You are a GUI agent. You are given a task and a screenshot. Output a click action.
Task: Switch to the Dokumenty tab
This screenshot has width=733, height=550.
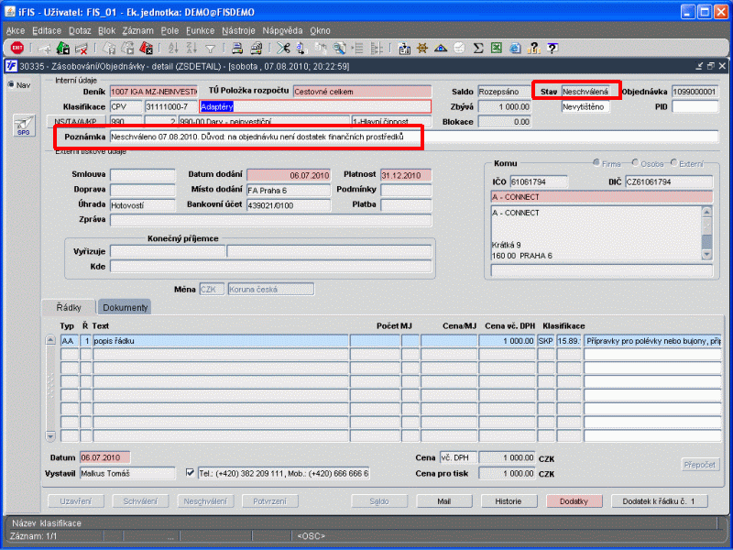pyautogui.click(x=124, y=307)
